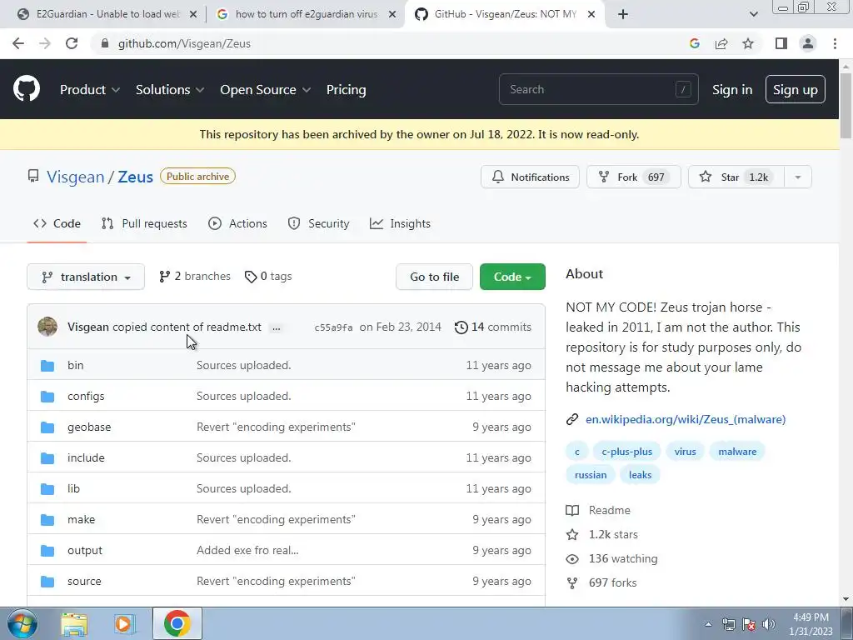The width and height of the screenshot is (853, 640).
Task: Open media player from taskbar
Action: coord(123,624)
